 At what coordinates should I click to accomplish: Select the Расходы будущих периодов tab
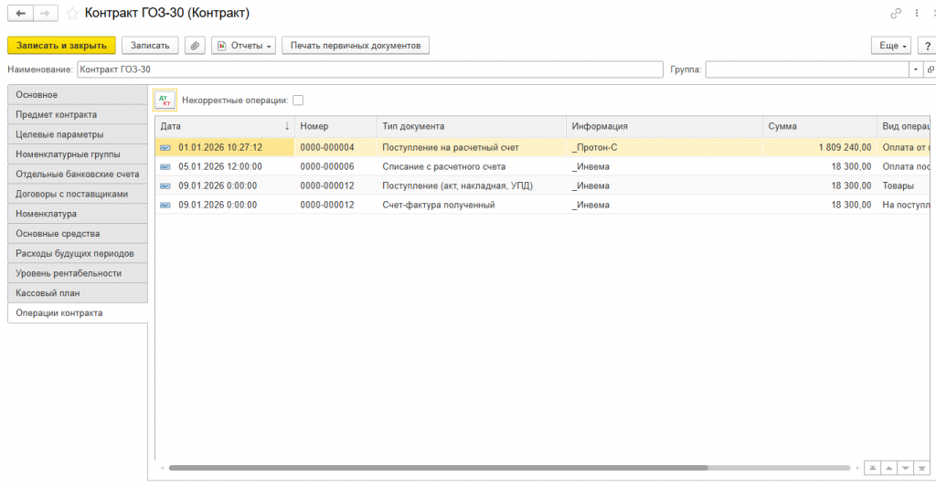[x=78, y=253]
